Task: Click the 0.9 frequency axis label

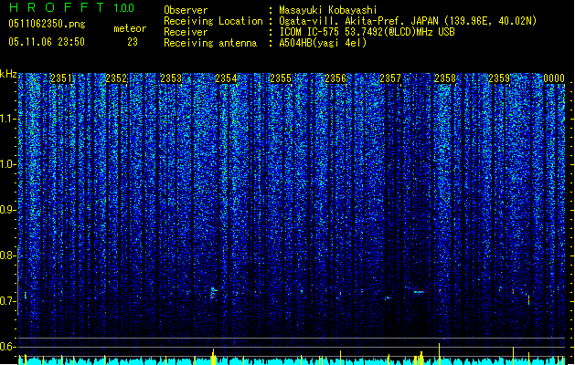Action: pos(5,210)
